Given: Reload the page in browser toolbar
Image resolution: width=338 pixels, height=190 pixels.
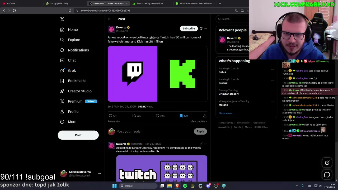Looking at the screenshot, I should pos(15,11).
